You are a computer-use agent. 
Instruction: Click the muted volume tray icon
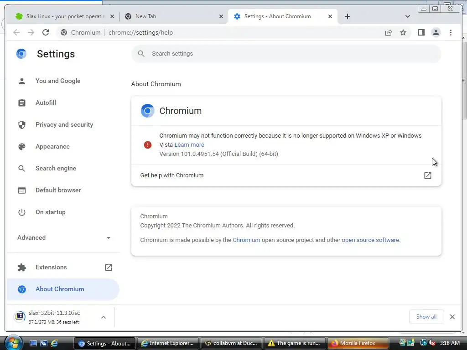pyautogui.click(x=432, y=343)
